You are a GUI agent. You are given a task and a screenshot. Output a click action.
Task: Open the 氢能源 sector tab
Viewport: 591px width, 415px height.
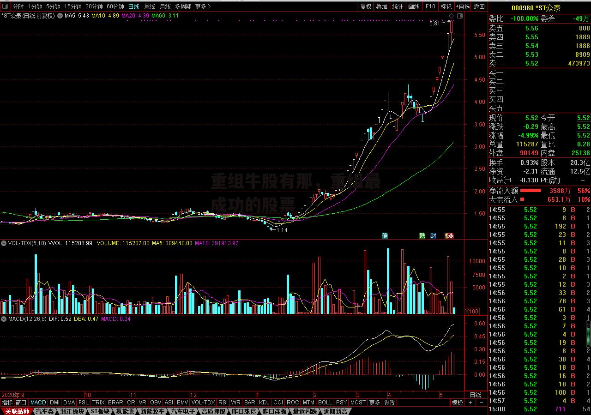click(x=125, y=411)
